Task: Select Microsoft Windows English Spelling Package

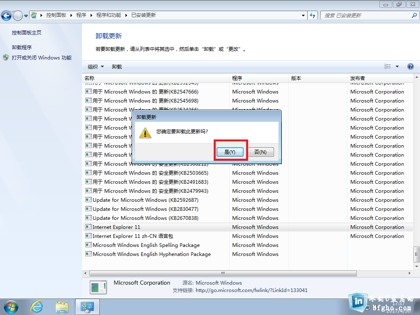Action: coord(248,245)
